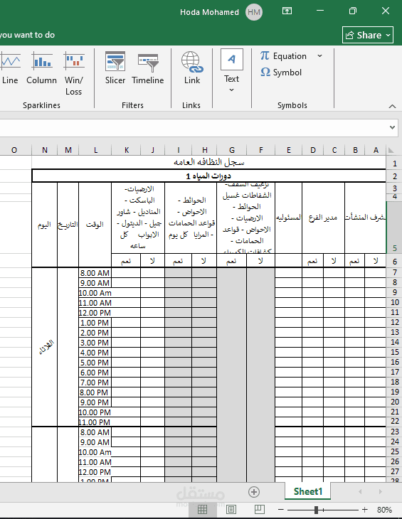
Task: Click the Hoda Mohamed account name
Action: tap(209, 12)
